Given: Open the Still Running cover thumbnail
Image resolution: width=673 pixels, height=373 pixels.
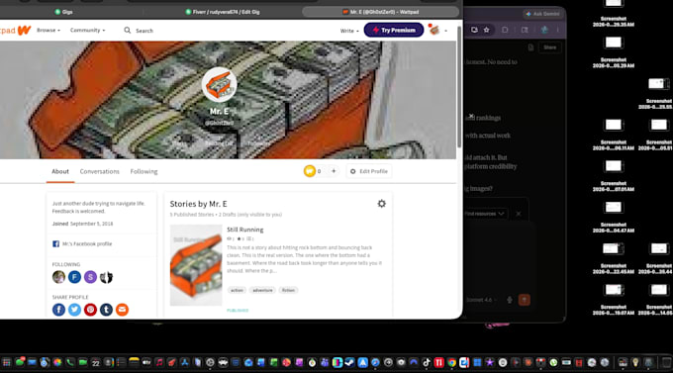Looking at the screenshot, I should [x=196, y=265].
